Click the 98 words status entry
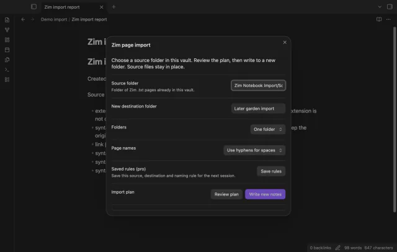 tap(353, 248)
